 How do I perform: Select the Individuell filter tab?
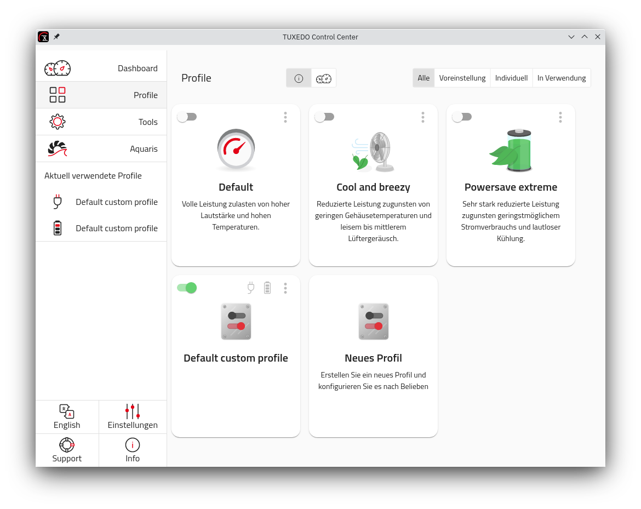(x=511, y=78)
